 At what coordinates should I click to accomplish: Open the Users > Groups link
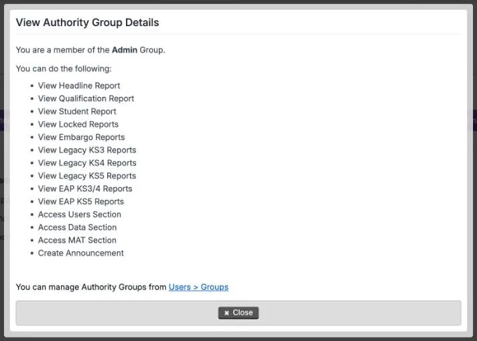coord(198,287)
